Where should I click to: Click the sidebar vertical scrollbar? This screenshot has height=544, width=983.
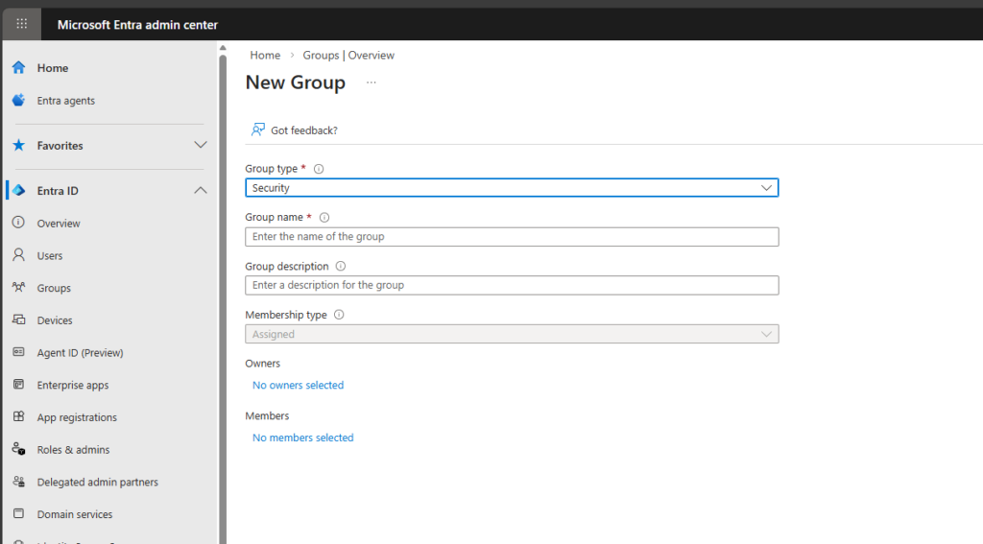tap(223, 288)
